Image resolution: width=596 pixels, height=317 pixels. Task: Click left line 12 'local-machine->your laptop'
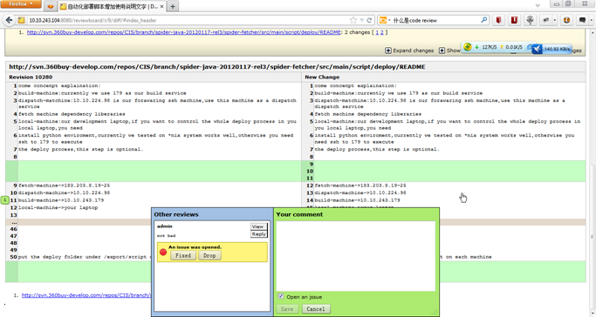click(58, 207)
